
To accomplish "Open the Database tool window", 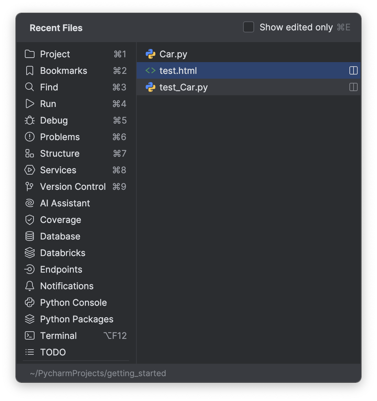I will pos(60,236).
